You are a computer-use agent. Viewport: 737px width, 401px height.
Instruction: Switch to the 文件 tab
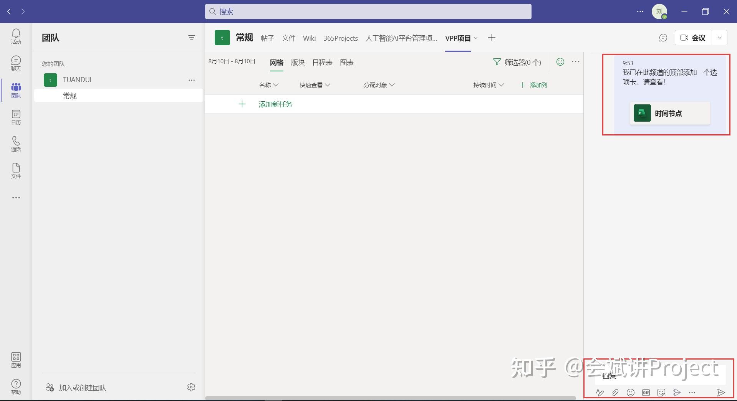[x=288, y=38]
